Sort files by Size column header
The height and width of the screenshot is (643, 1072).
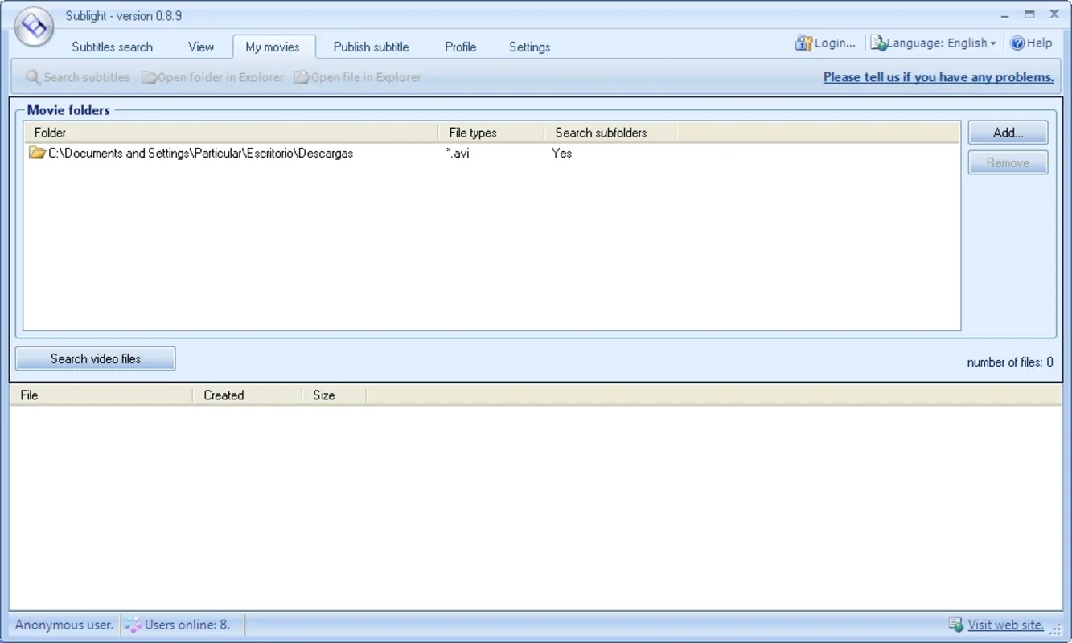(335, 395)
